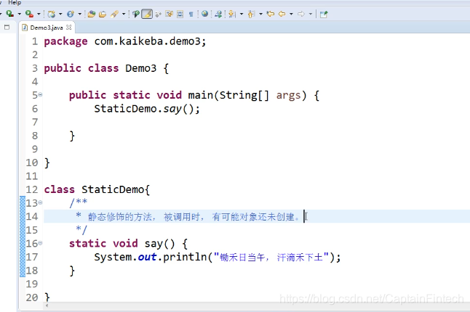Click the "*/" comment closer on line 15
This screenshot has width=470, height=312.
pos(81,229)
